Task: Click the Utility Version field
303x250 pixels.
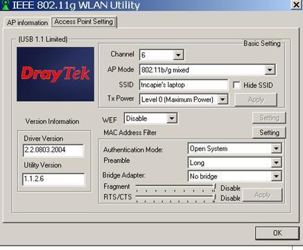Action: click(53, 179)
